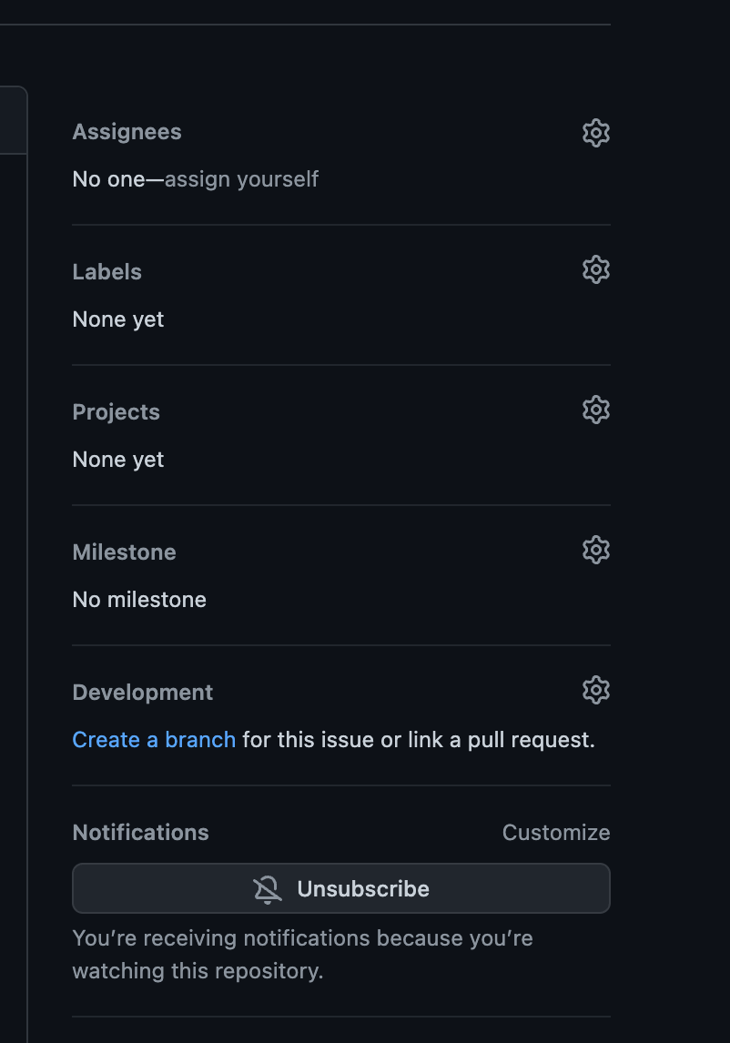This screenshot has width=730, height=1043.
Task: Click the assign yourself link
Action: click(x=240, y=179)
